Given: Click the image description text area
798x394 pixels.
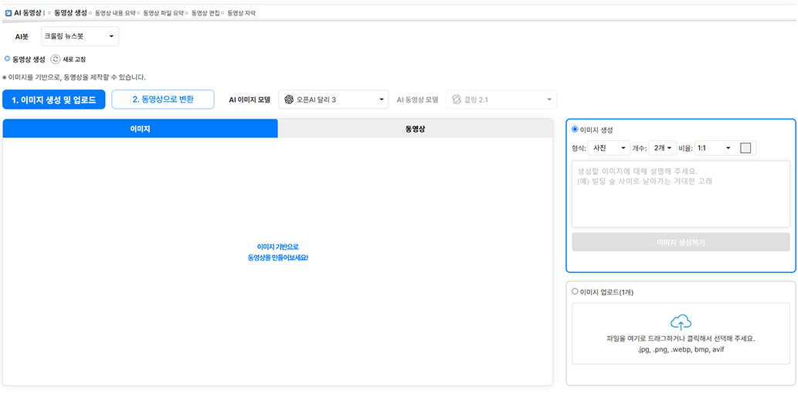Looking at the screenshot, I should pos(681,194).
